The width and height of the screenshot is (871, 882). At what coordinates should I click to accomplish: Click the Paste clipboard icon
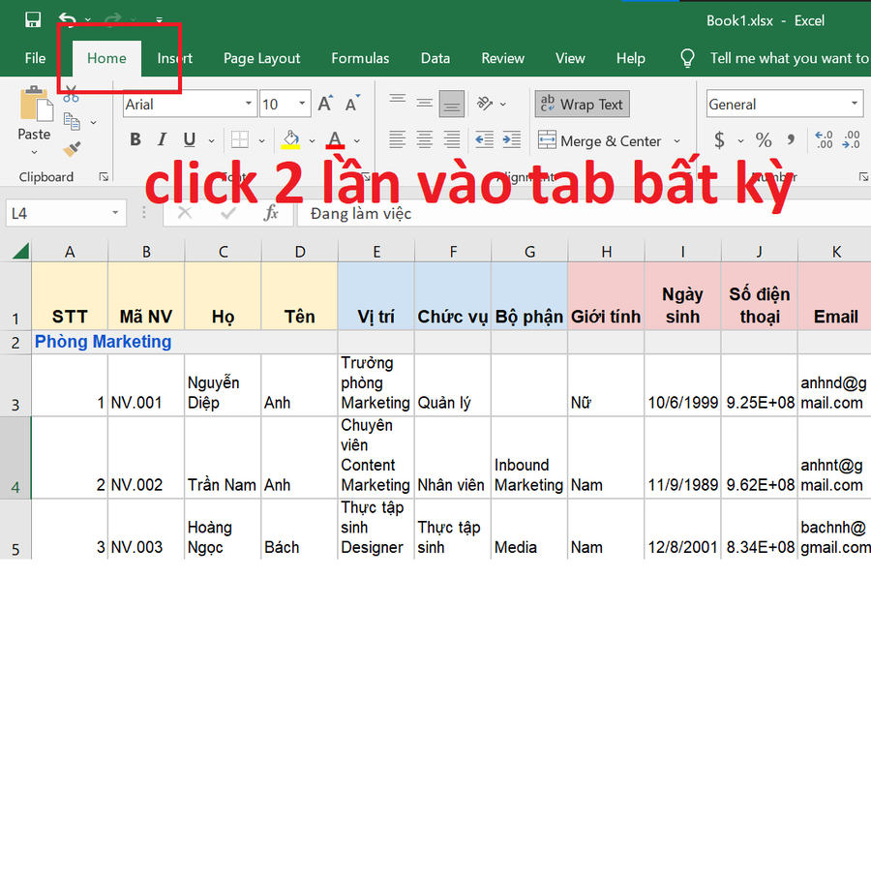36,104
